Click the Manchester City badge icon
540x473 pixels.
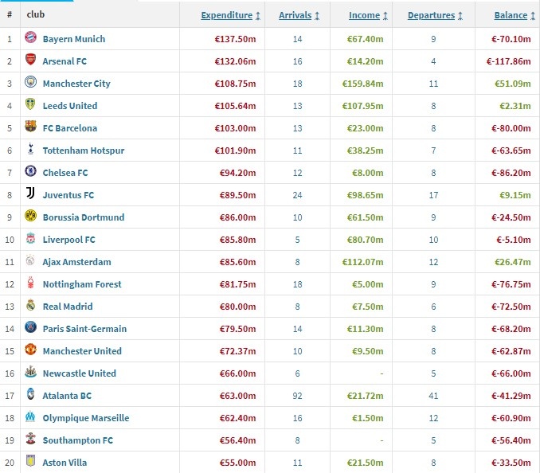tap(30, 83)
